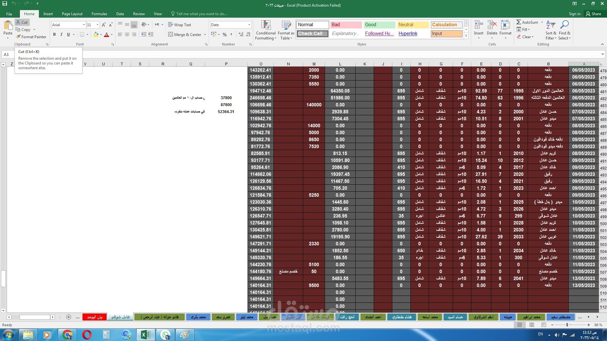
Task: Expand Merge & Center dropdown arrow
Action: (x=205, y=34)
